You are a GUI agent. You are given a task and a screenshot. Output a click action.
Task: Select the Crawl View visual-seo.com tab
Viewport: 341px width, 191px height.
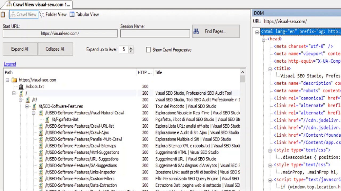(x=38, y=5)
